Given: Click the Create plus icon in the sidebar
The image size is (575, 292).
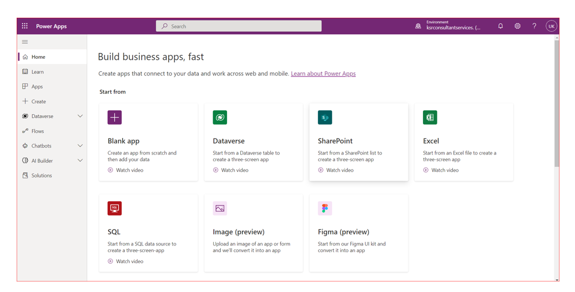Looking at the screenshot, I should [26, 101].
